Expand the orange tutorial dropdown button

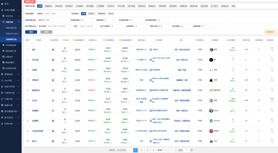(270, 32)
